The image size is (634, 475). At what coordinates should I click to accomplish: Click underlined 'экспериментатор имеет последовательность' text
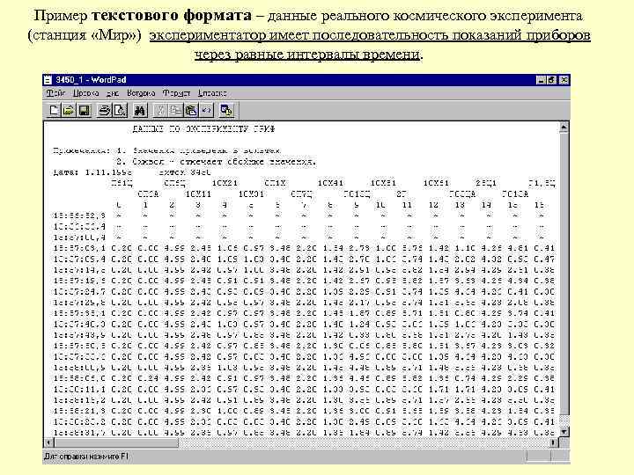coord(299,35)
